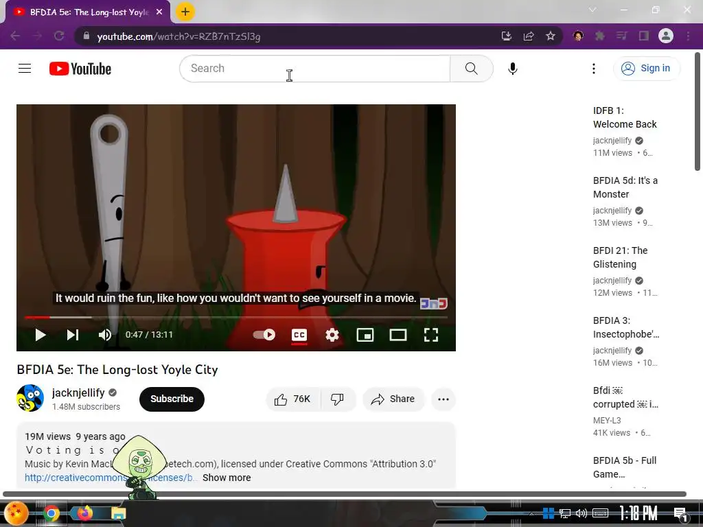
Task: Go to the YouTube home logo
Action: point(80,69)
